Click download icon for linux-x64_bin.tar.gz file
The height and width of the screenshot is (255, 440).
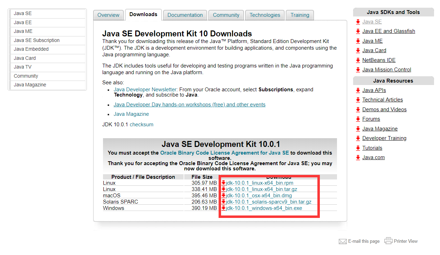(224, 189)
